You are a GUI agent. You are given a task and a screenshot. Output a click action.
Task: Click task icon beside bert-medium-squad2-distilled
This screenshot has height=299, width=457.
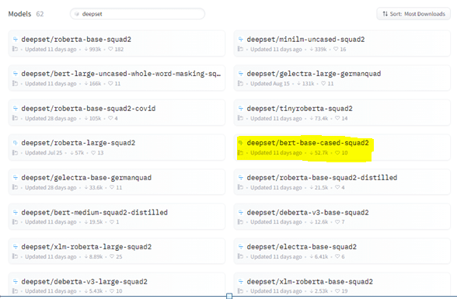tap(16, 212)
